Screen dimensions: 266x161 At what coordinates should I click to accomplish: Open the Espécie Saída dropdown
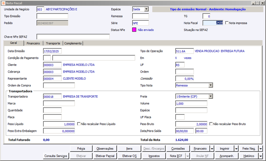click(146, 9)
